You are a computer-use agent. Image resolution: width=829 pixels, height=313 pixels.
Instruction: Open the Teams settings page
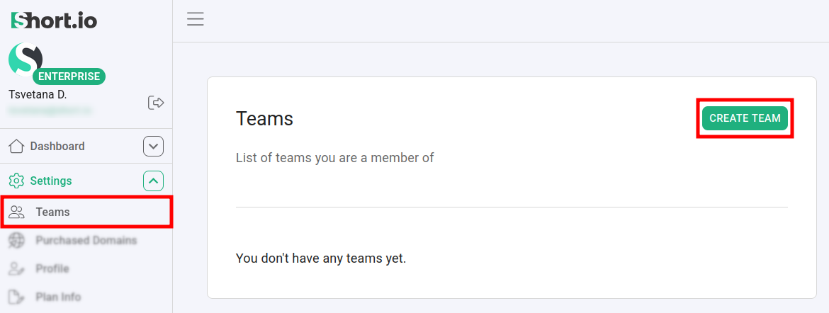tap(53, 212)
